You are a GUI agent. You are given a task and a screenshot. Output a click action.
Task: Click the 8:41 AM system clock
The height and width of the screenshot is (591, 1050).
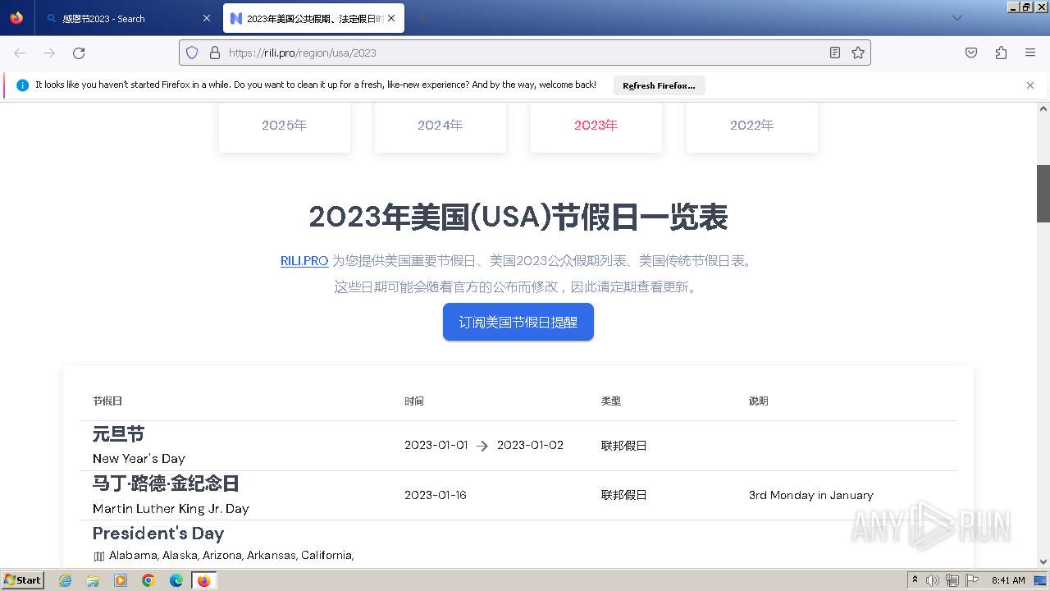(x=1008, y=580)
